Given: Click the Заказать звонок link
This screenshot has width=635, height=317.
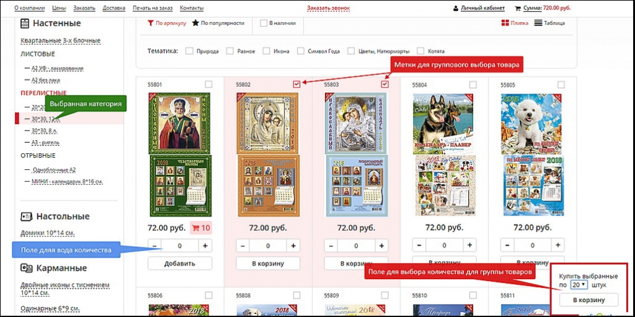Looking at the screenshot, I should point(328,8).
